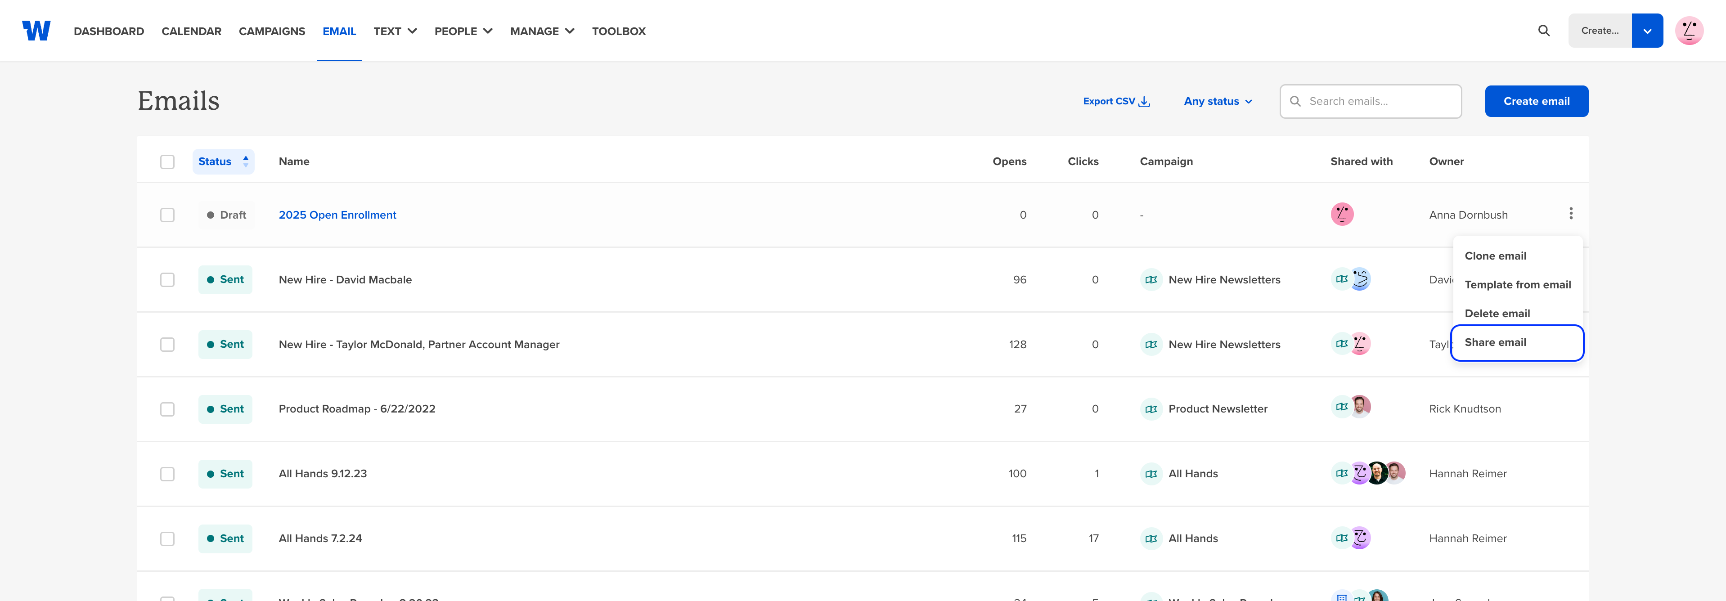This screenshot has height=601, width=1726.
Task: Click photo avatar in Product Roadmap shared-with cell
Action: click(1360, 407)
